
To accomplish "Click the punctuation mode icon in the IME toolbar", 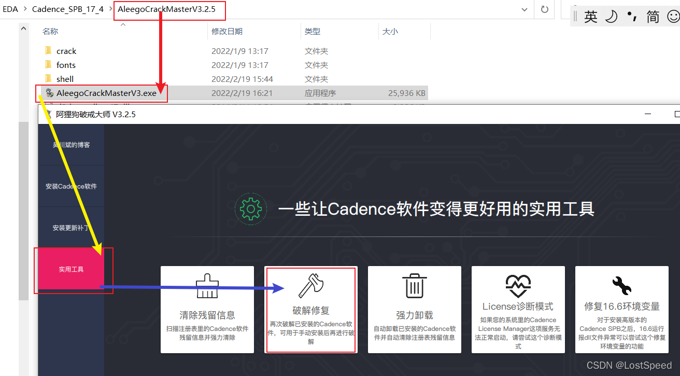I will coord(632,17).
